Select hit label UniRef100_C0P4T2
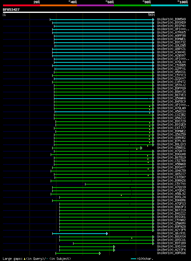Screen dimensions: 191x261 pyautogui.click(x=171, y=82)
